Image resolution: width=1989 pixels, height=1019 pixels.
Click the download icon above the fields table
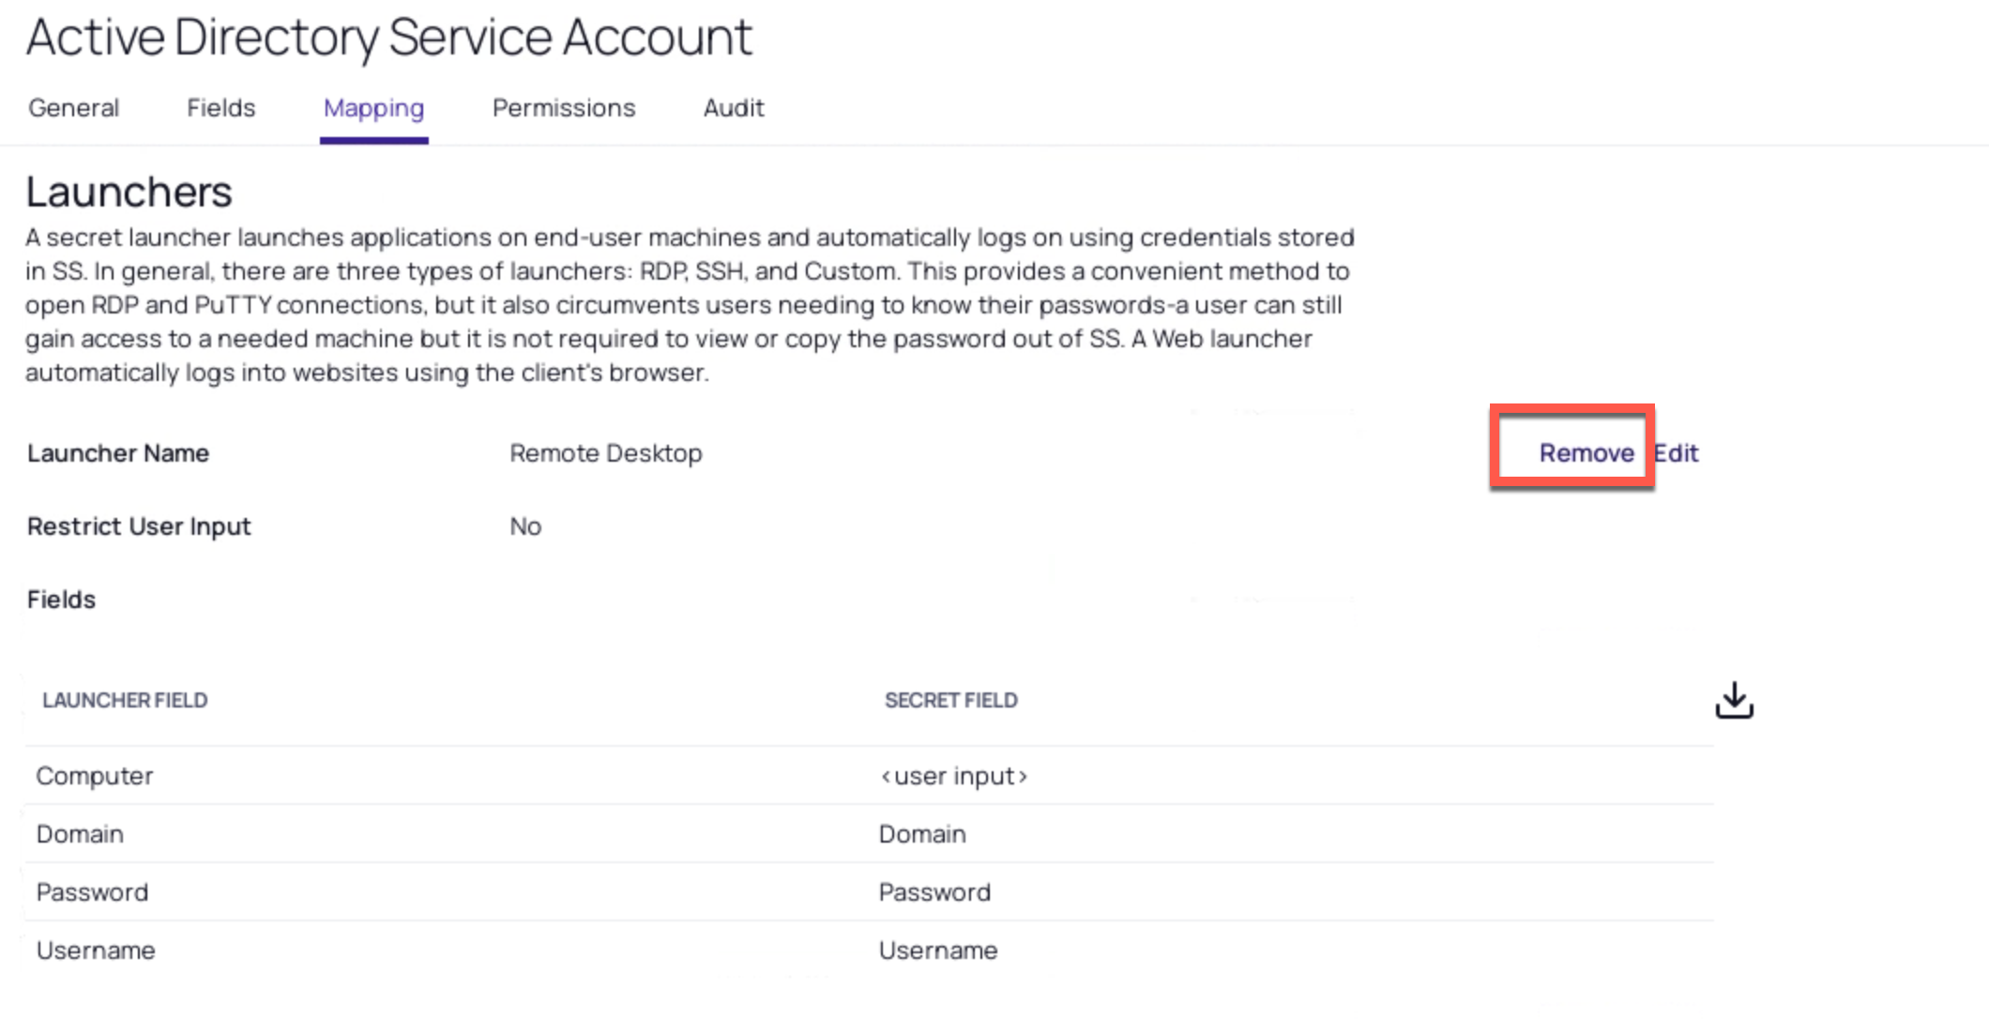coord(1734,700)
